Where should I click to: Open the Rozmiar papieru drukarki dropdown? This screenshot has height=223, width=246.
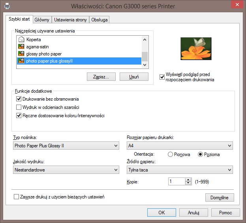180,146
